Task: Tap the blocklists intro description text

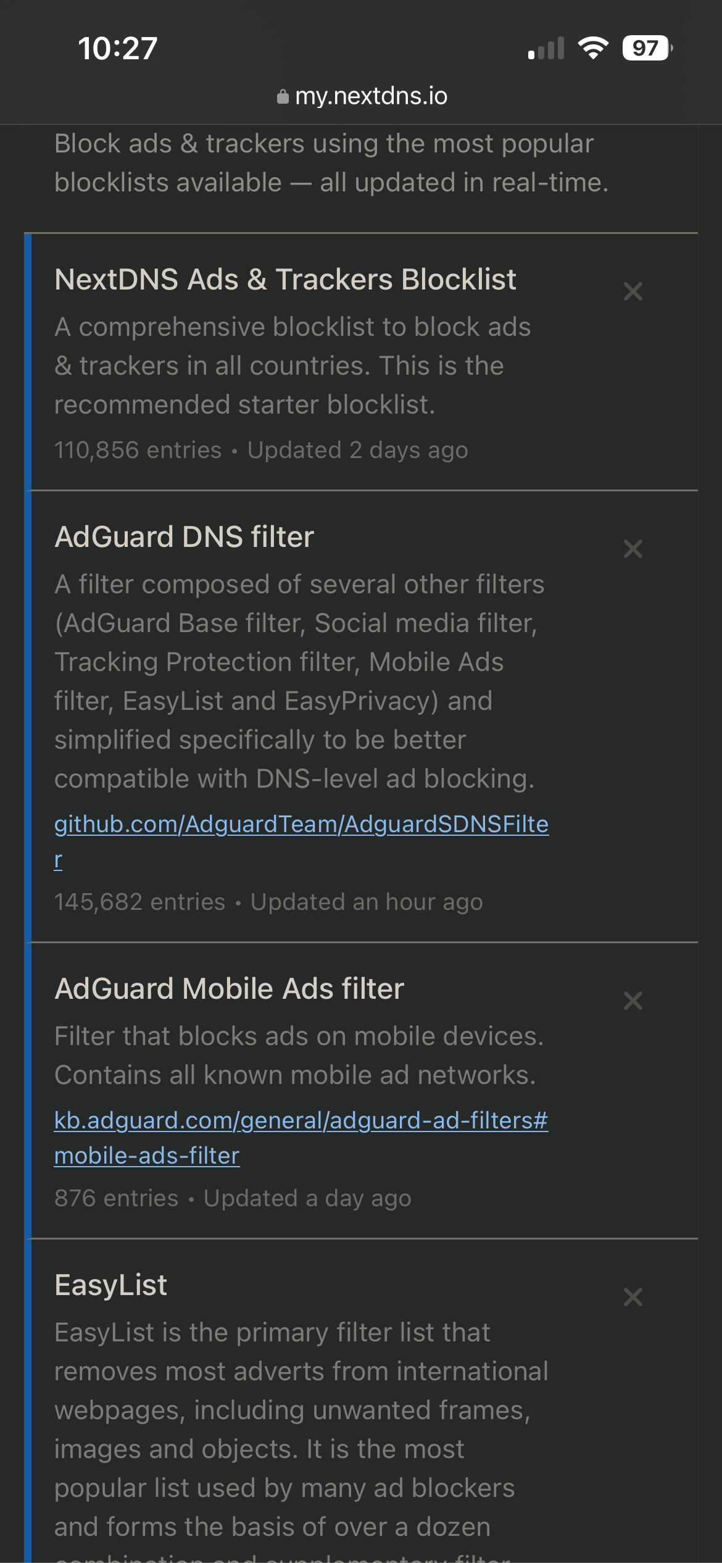Action: pos(331,163)
